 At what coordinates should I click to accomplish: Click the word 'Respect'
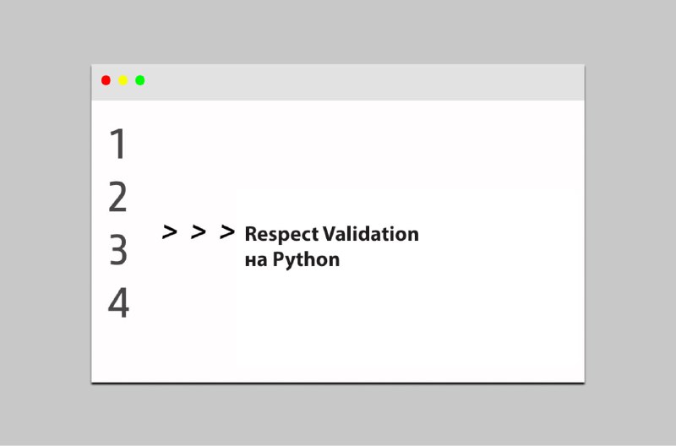(281, 235)
